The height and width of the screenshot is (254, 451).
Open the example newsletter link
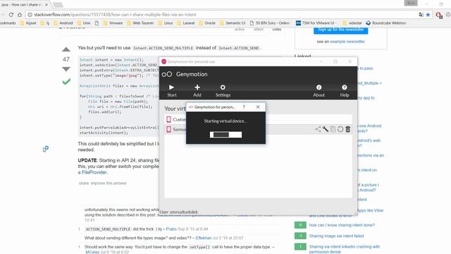click(347, 42)
